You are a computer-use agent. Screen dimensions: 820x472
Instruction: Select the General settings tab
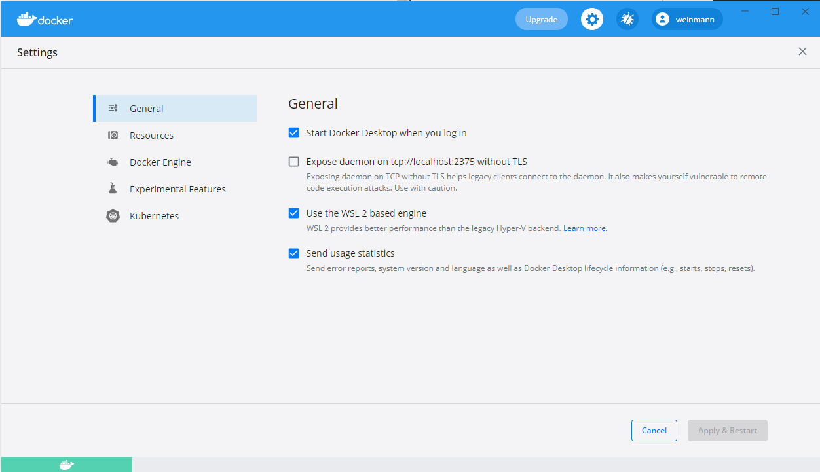point(175,108)
